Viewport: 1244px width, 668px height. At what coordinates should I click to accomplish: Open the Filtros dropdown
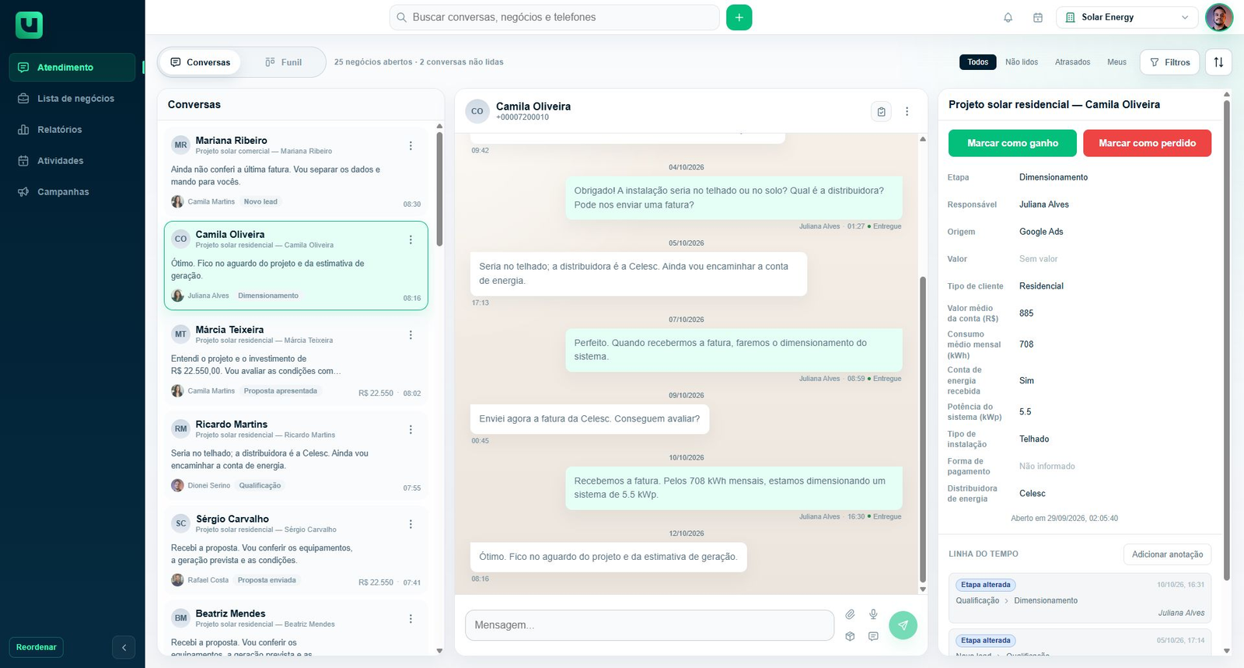[1169, 62]
